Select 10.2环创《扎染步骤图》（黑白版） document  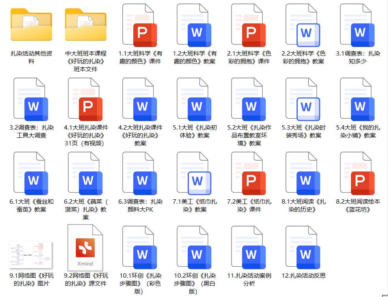point(194,248)
